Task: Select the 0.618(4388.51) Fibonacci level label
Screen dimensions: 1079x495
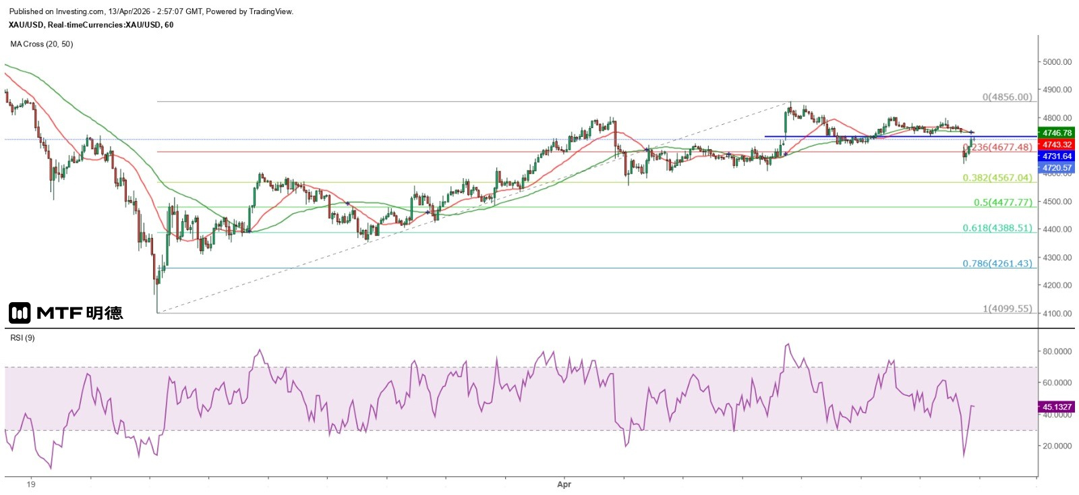Action: (x=997, y=228)
